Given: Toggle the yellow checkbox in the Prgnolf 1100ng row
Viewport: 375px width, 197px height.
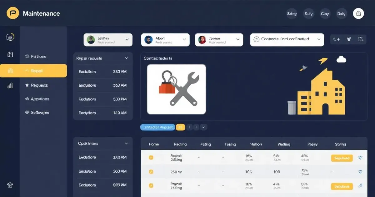Looking at the screenshot, I should pyautogui.click(x=151, y=186).
